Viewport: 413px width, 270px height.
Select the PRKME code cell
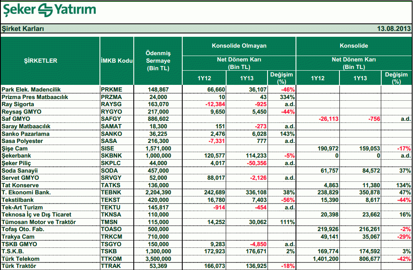pos(112,89)
